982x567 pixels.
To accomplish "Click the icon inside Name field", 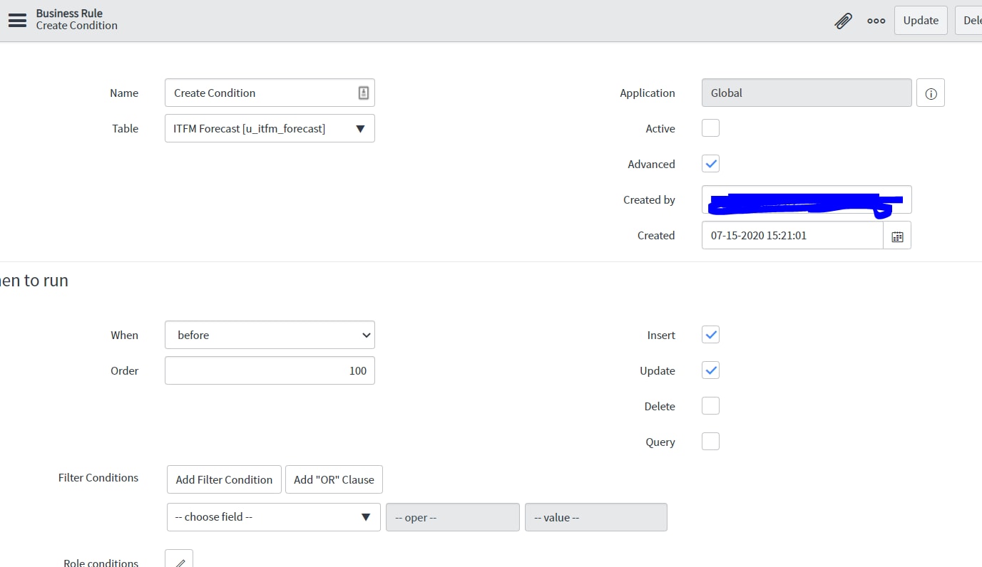I will click(363, 93).
